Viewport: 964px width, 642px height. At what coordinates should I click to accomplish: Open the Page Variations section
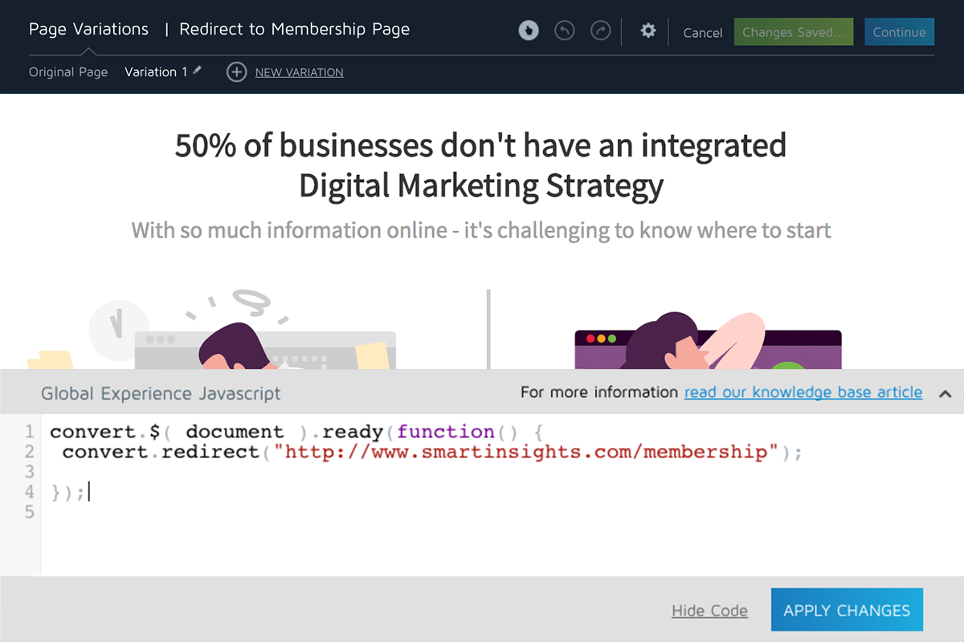(88, 30)
